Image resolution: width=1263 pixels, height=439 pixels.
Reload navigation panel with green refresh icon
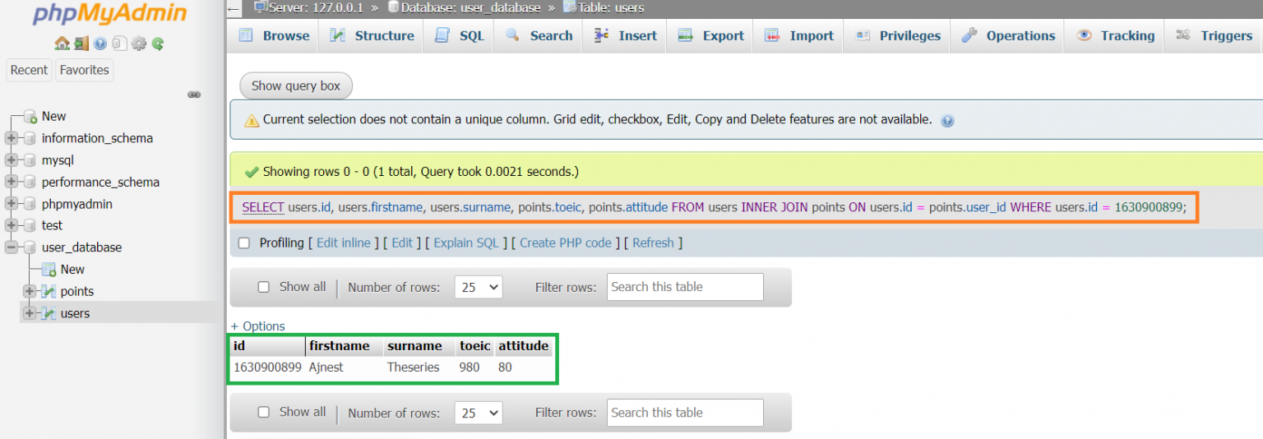point(157,44)
